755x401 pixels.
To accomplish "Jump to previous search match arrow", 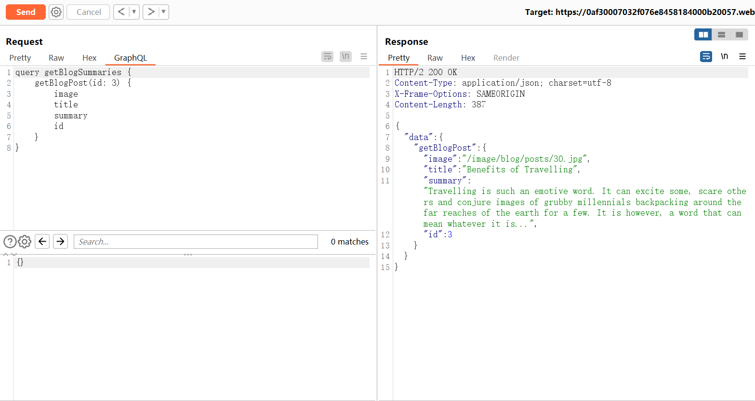I will [x=42, y=242].
